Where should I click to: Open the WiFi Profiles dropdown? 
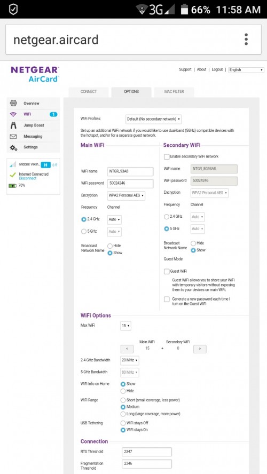click(x=153, y=119)
